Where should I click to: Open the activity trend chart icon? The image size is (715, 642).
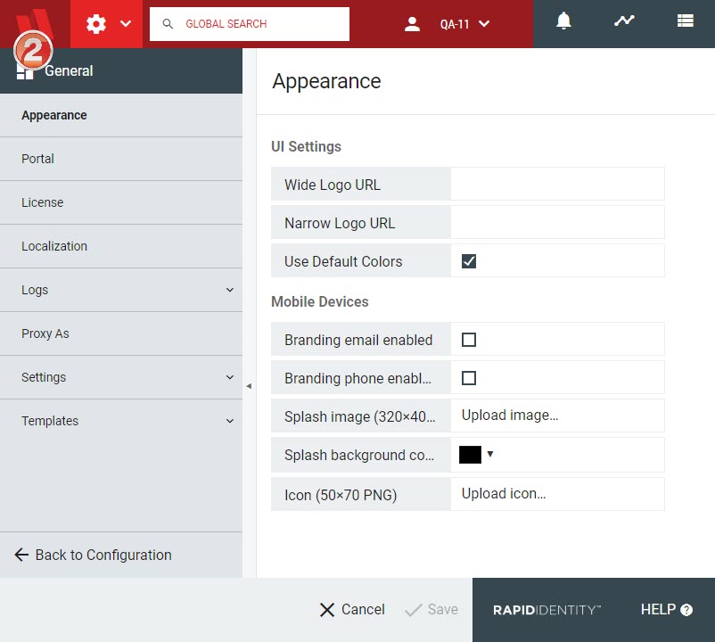point(624,21)
